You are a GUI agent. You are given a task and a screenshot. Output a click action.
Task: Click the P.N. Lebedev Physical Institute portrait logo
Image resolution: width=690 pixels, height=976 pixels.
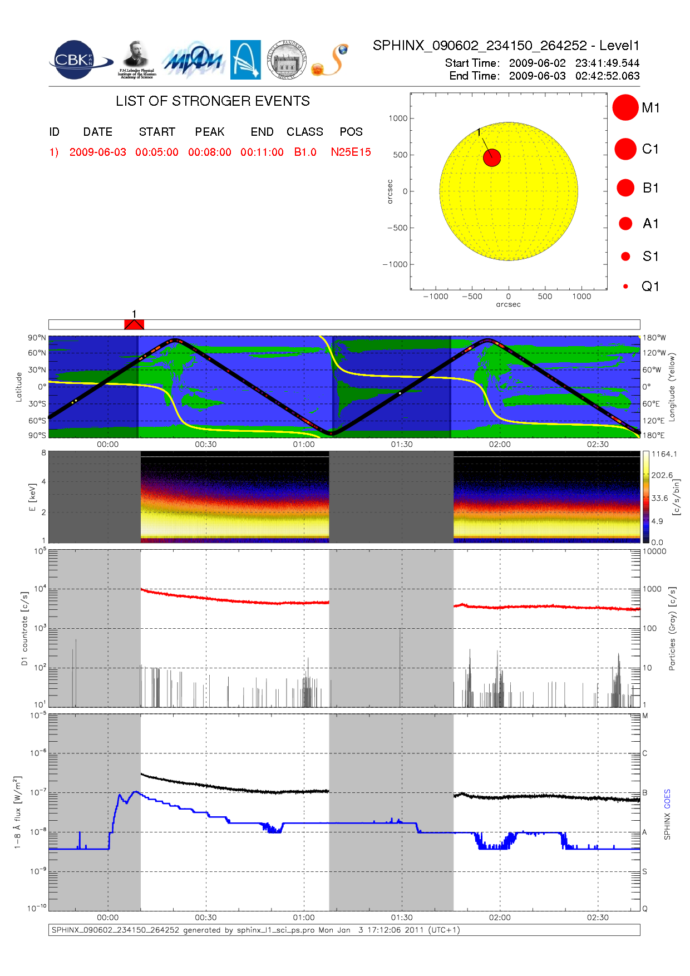click(x=136, y=60)
